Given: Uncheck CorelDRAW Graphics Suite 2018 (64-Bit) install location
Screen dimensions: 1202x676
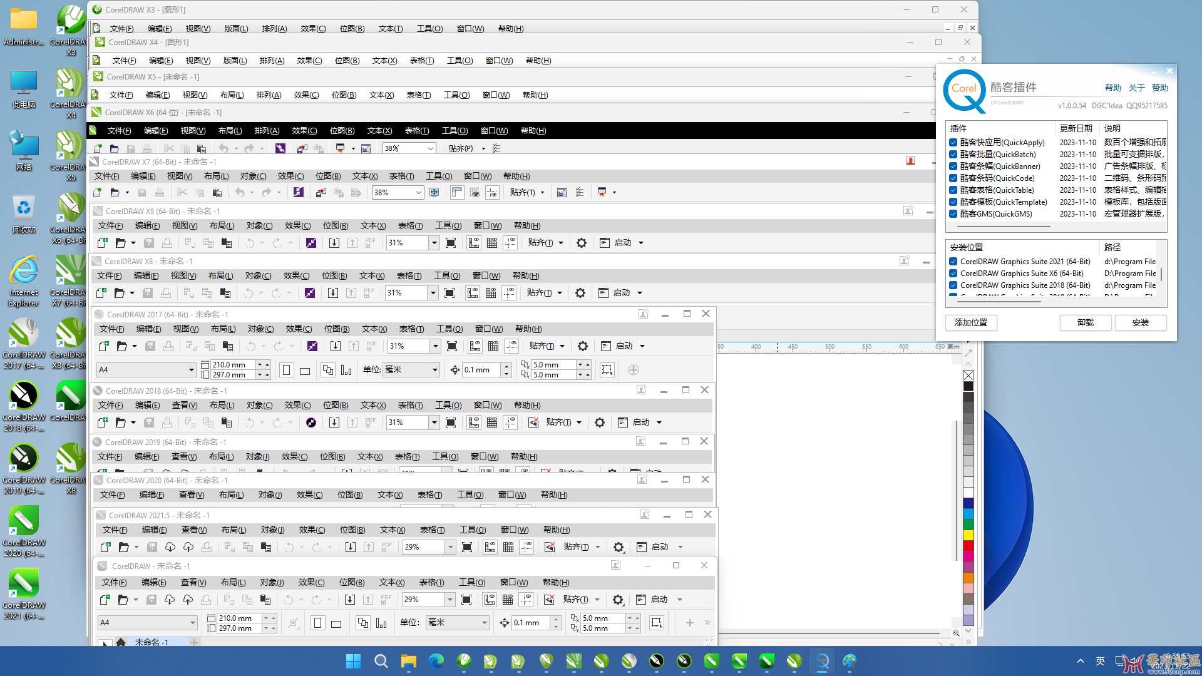Looking at the screenshot, I should click(x=953, y=285).
